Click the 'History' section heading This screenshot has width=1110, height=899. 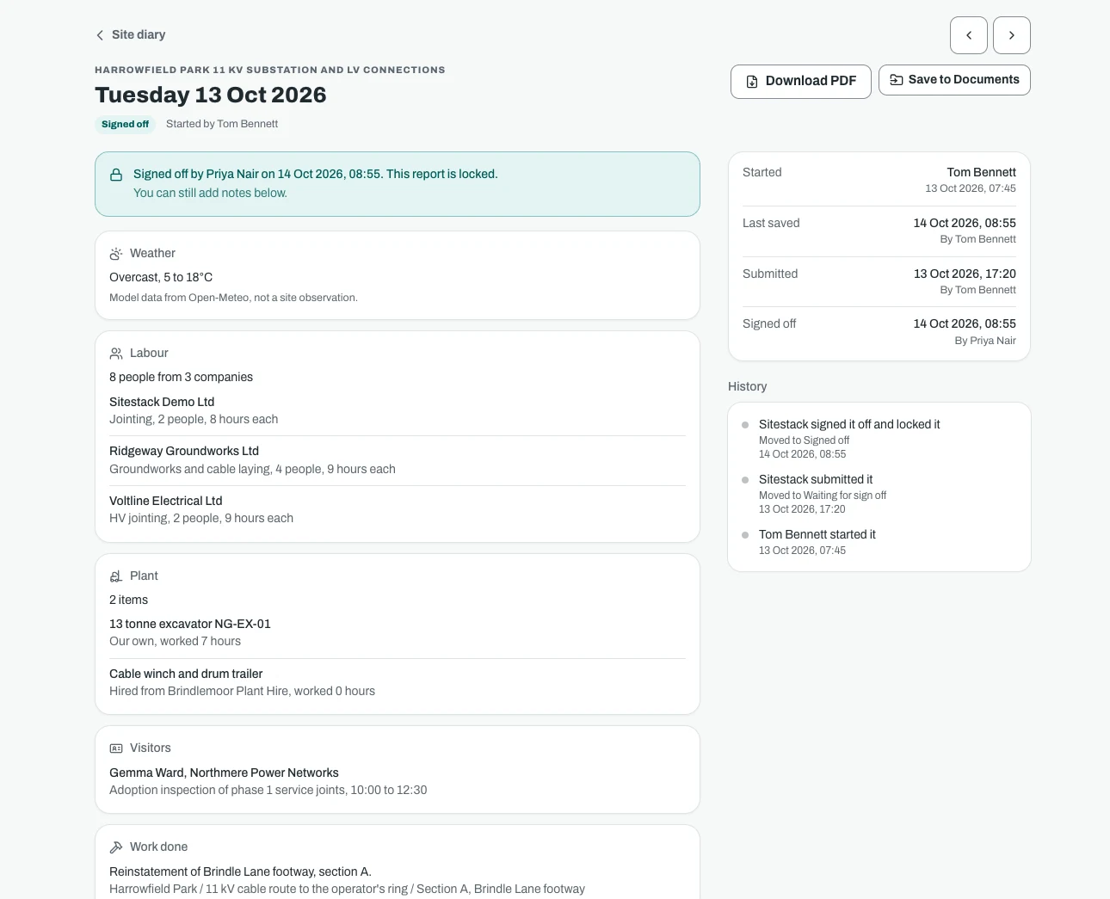point(747,386)
